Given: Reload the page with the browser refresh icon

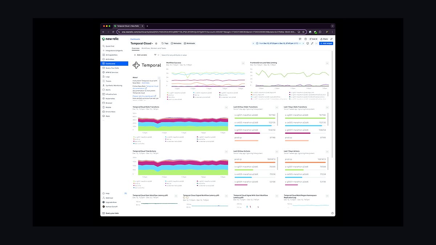Looking at the screenshot, I should pos(113,32).
